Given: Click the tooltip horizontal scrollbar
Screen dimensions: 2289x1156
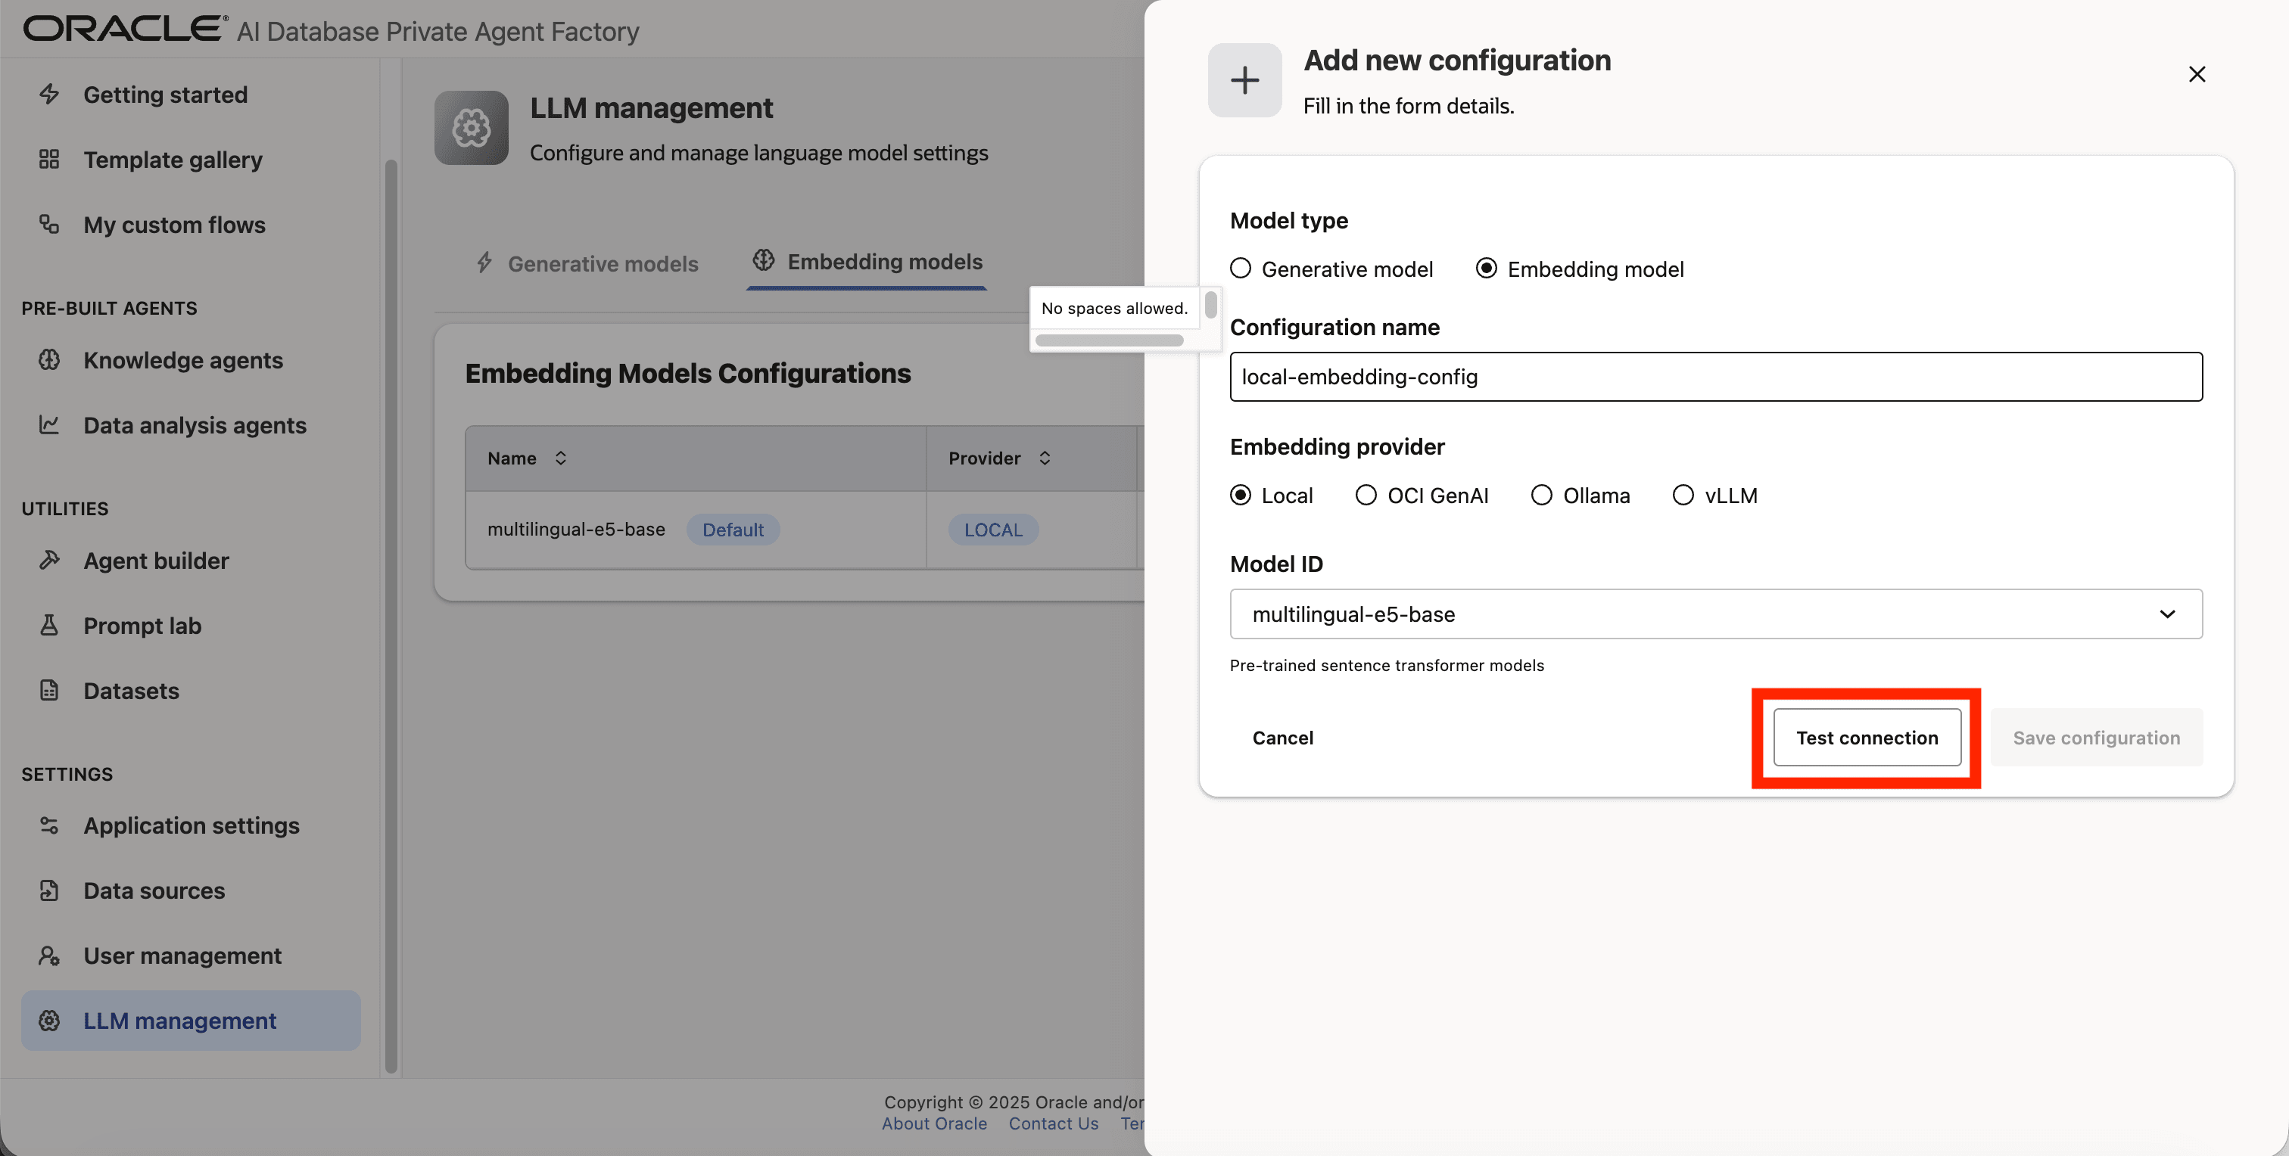Looking at the screenshot, I should click(x=1109, y=340).
